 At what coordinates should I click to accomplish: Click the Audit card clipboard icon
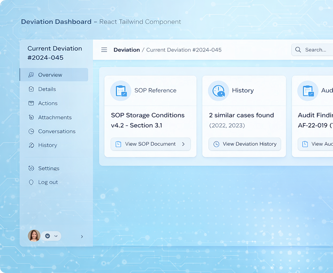click(x=308, y=91)
